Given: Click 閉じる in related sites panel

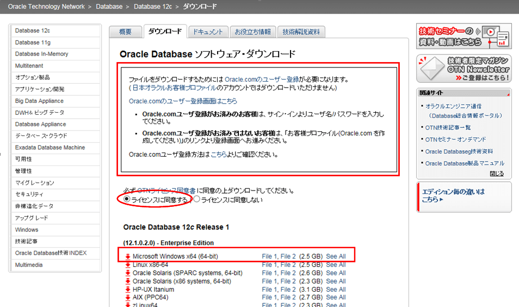Looking at the screenshot, I should [x=497, y=174].
